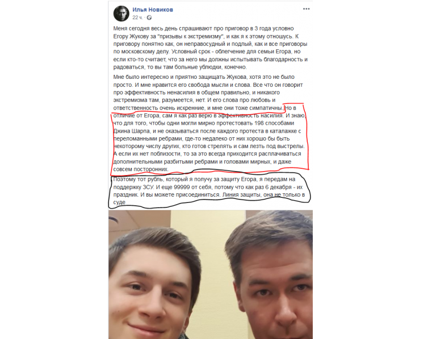Open the post via the "22 ч." timestamp
Image resolution: width=428 pixels, height=339 pixels.
point(137,18)
